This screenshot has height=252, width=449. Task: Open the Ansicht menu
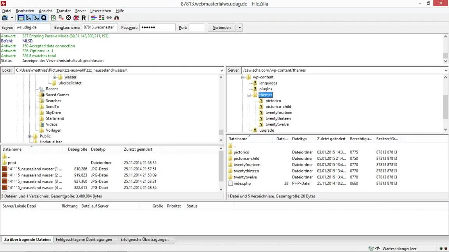tap(45, 11)
